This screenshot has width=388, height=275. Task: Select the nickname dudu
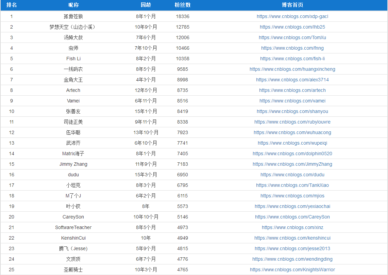tap(73, 175)
